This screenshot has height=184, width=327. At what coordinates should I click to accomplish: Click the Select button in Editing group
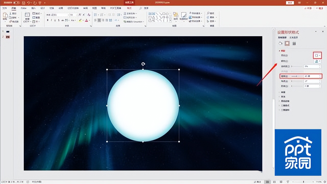[212, 21]
